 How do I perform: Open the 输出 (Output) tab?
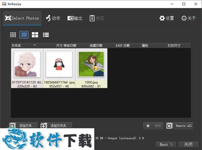click(75, 18)
